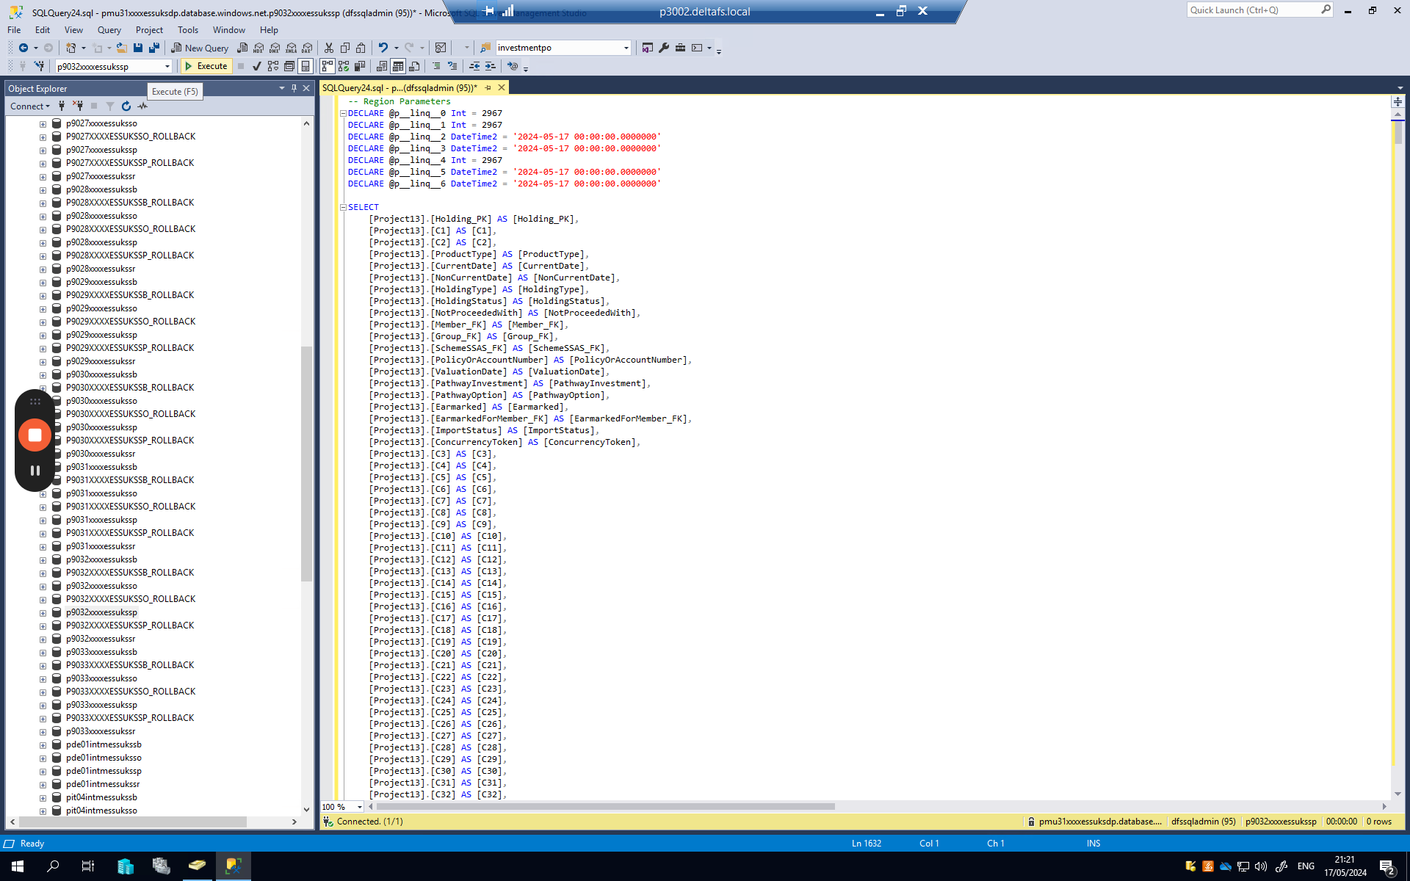Click the Comment Out Selected Lines icon

point(436,66)
